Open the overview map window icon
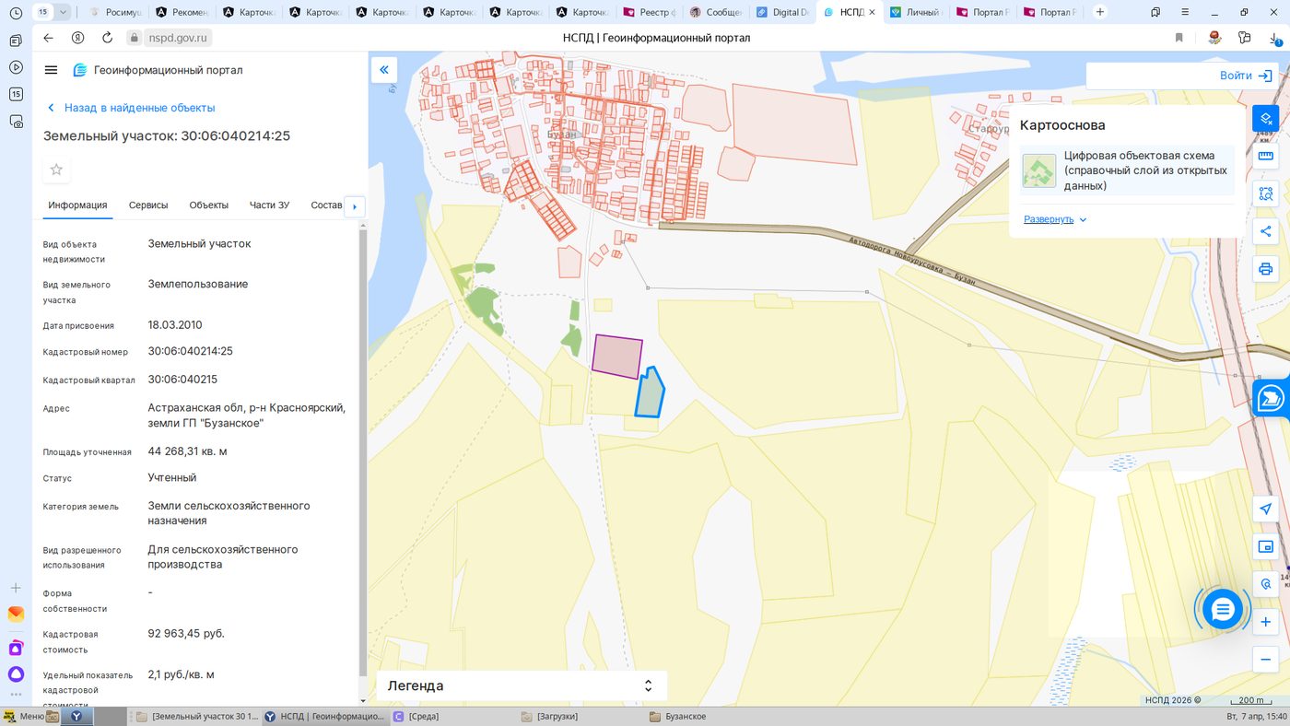The height and width of the screenshot is (726, 1290). (x=1266, y=546)
